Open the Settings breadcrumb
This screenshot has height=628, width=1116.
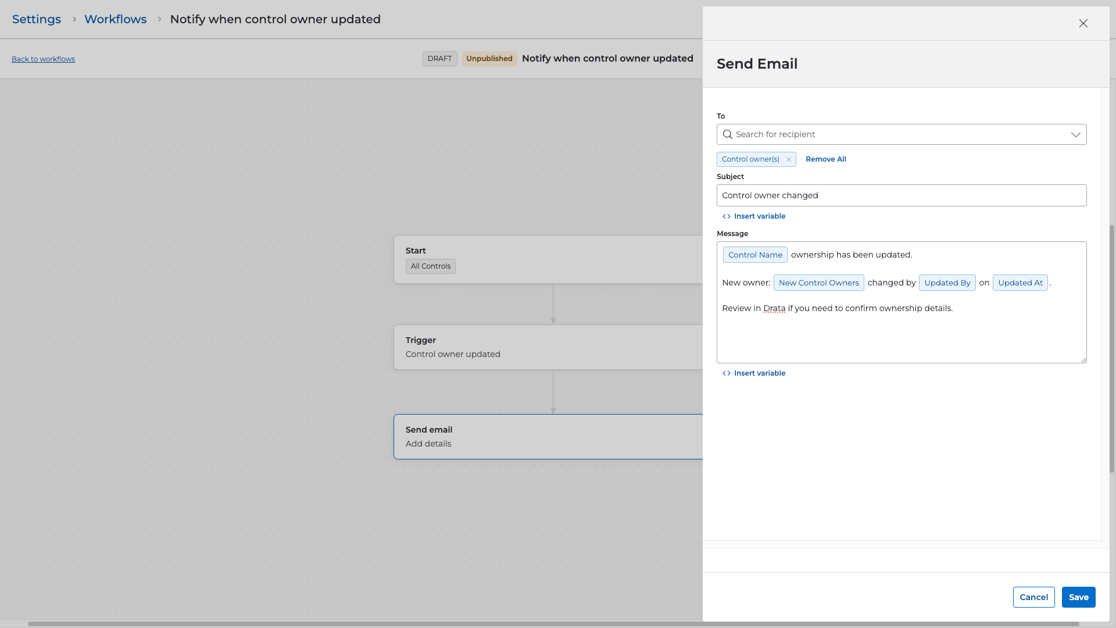[x=37, y=19]
